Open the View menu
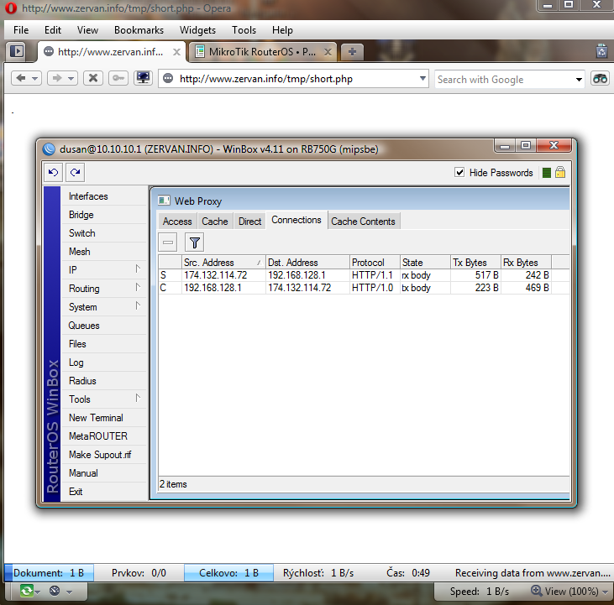The width and height of the screenshot is (614, 605). 87,30
